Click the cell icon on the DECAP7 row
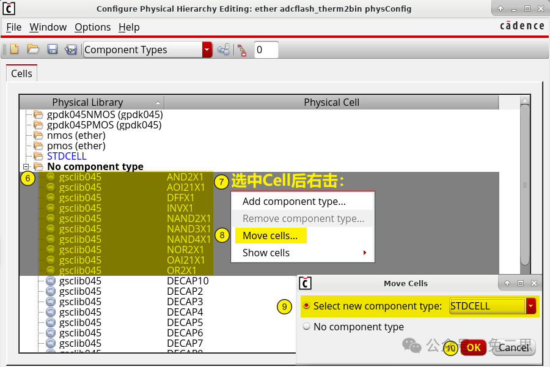Image resolution: width=550 pixels, height=367 pixels. (51, 343)
